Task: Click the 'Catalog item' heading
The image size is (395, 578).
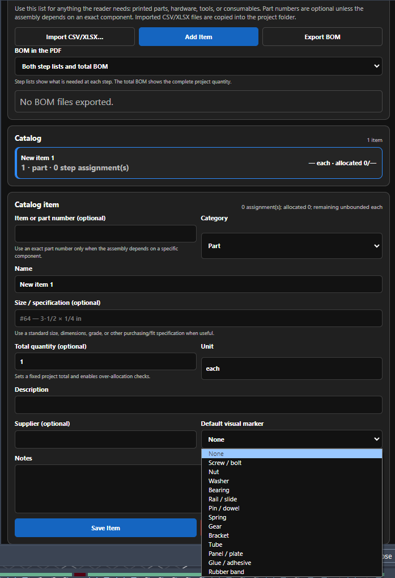Action: (x=37, y=204)
